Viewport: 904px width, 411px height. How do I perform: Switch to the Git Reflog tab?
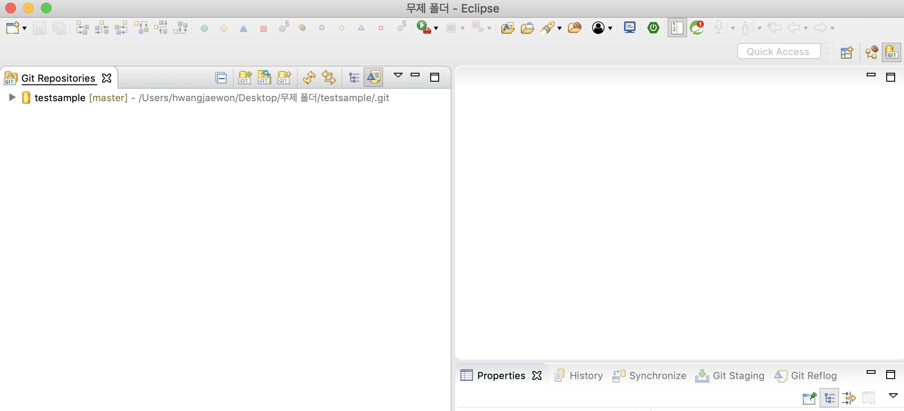[805, 375]
